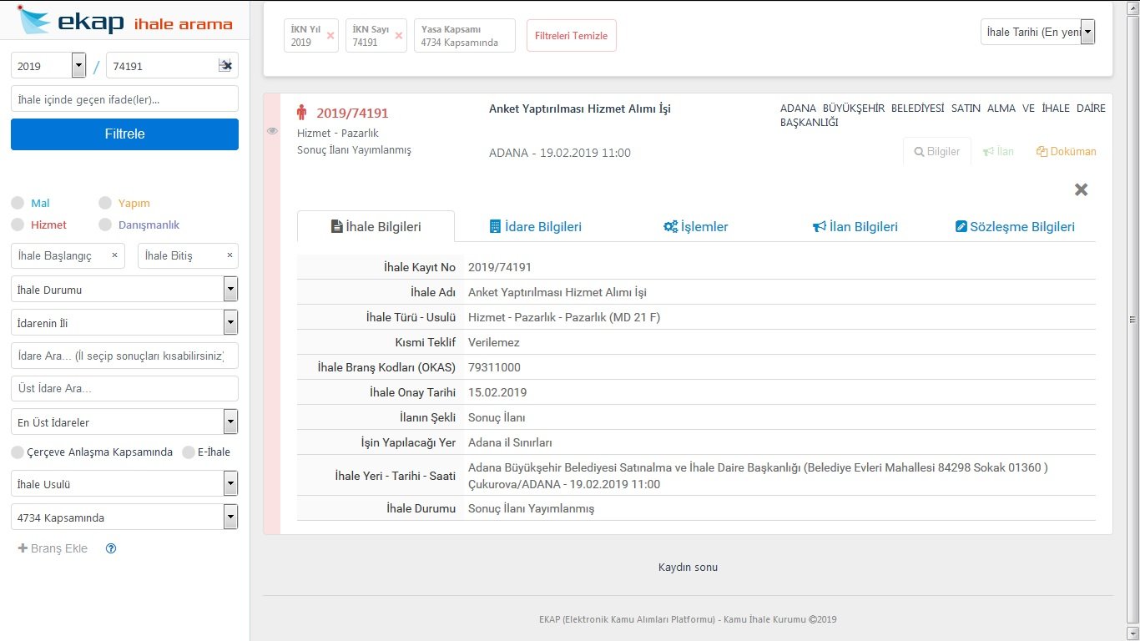Click the İdare Ara input field
The height and width of the screenshot is (641, 1140).
coord(124,356)
